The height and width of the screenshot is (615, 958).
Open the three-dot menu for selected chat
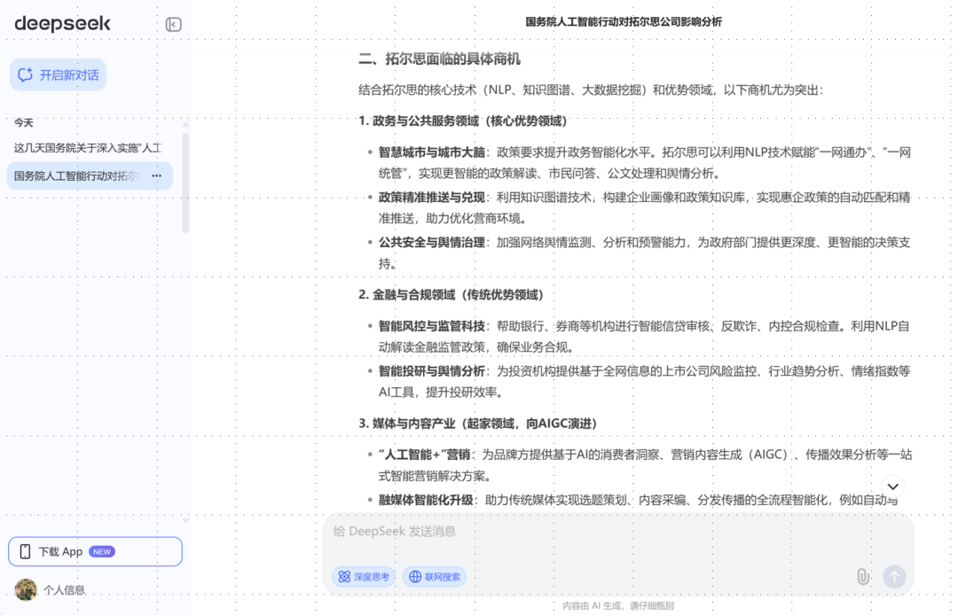157,175
